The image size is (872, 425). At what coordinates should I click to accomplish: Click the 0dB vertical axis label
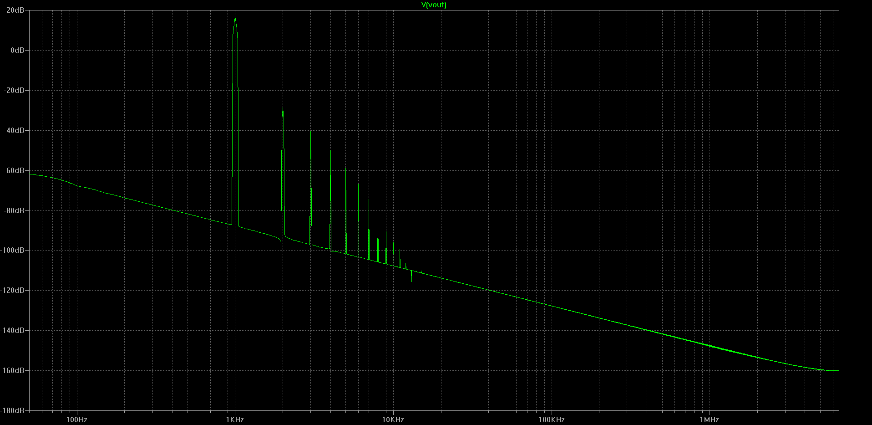click(x=17, y=50)
